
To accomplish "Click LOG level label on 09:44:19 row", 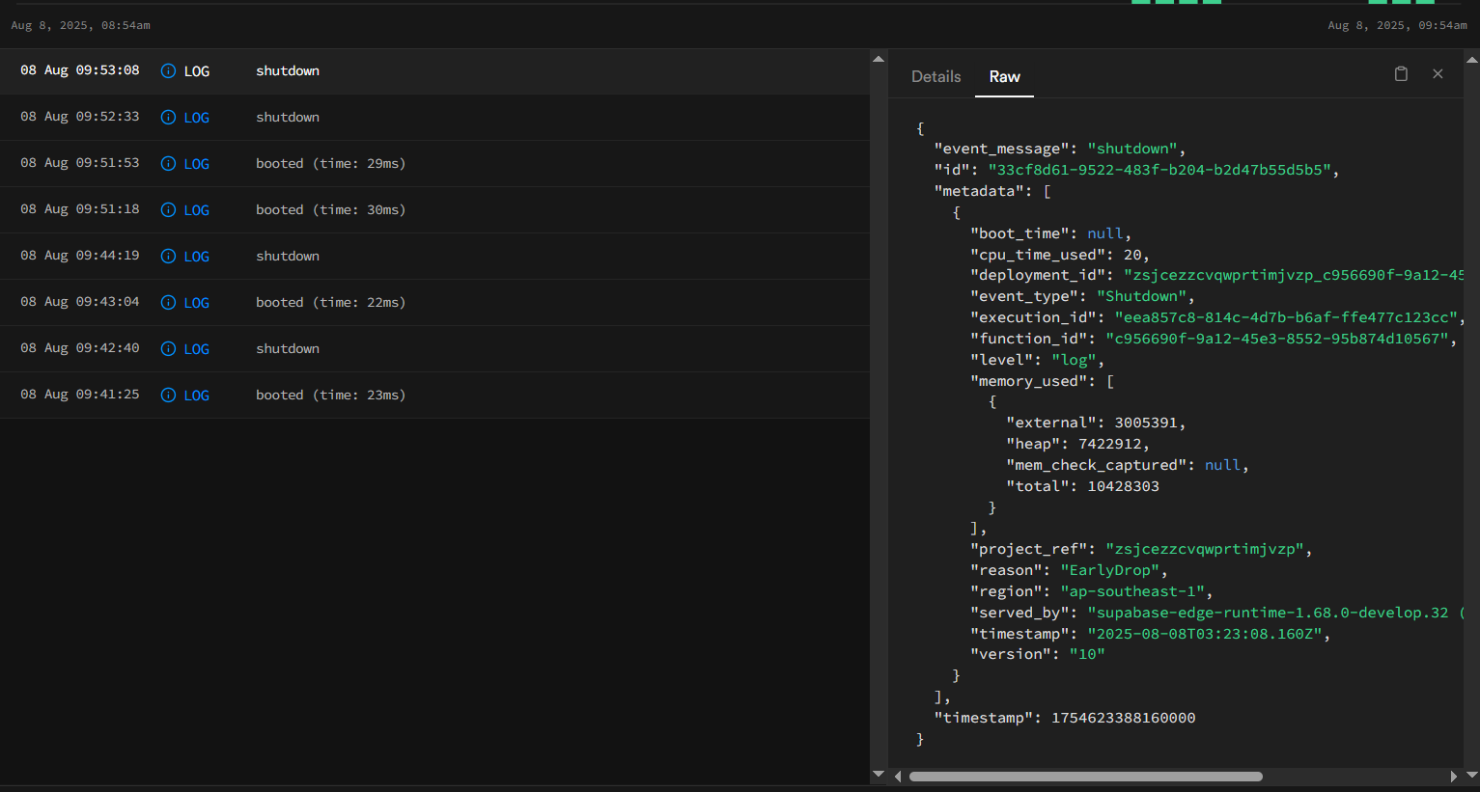I will [x=197, y=257].
